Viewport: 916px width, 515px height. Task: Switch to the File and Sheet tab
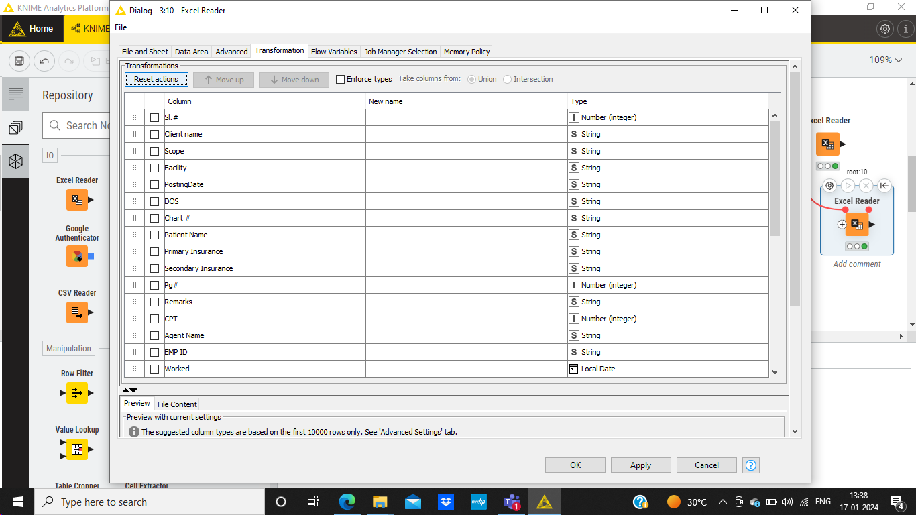coord(145,52)
